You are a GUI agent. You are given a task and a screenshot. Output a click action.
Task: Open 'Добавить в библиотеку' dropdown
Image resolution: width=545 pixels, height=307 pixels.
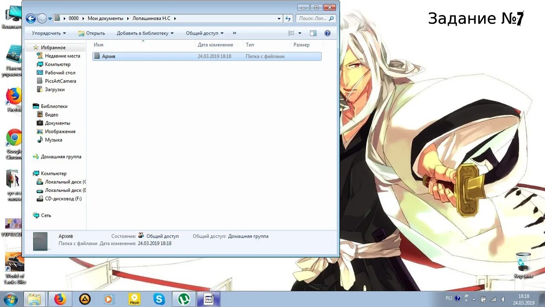coord(145,33)
